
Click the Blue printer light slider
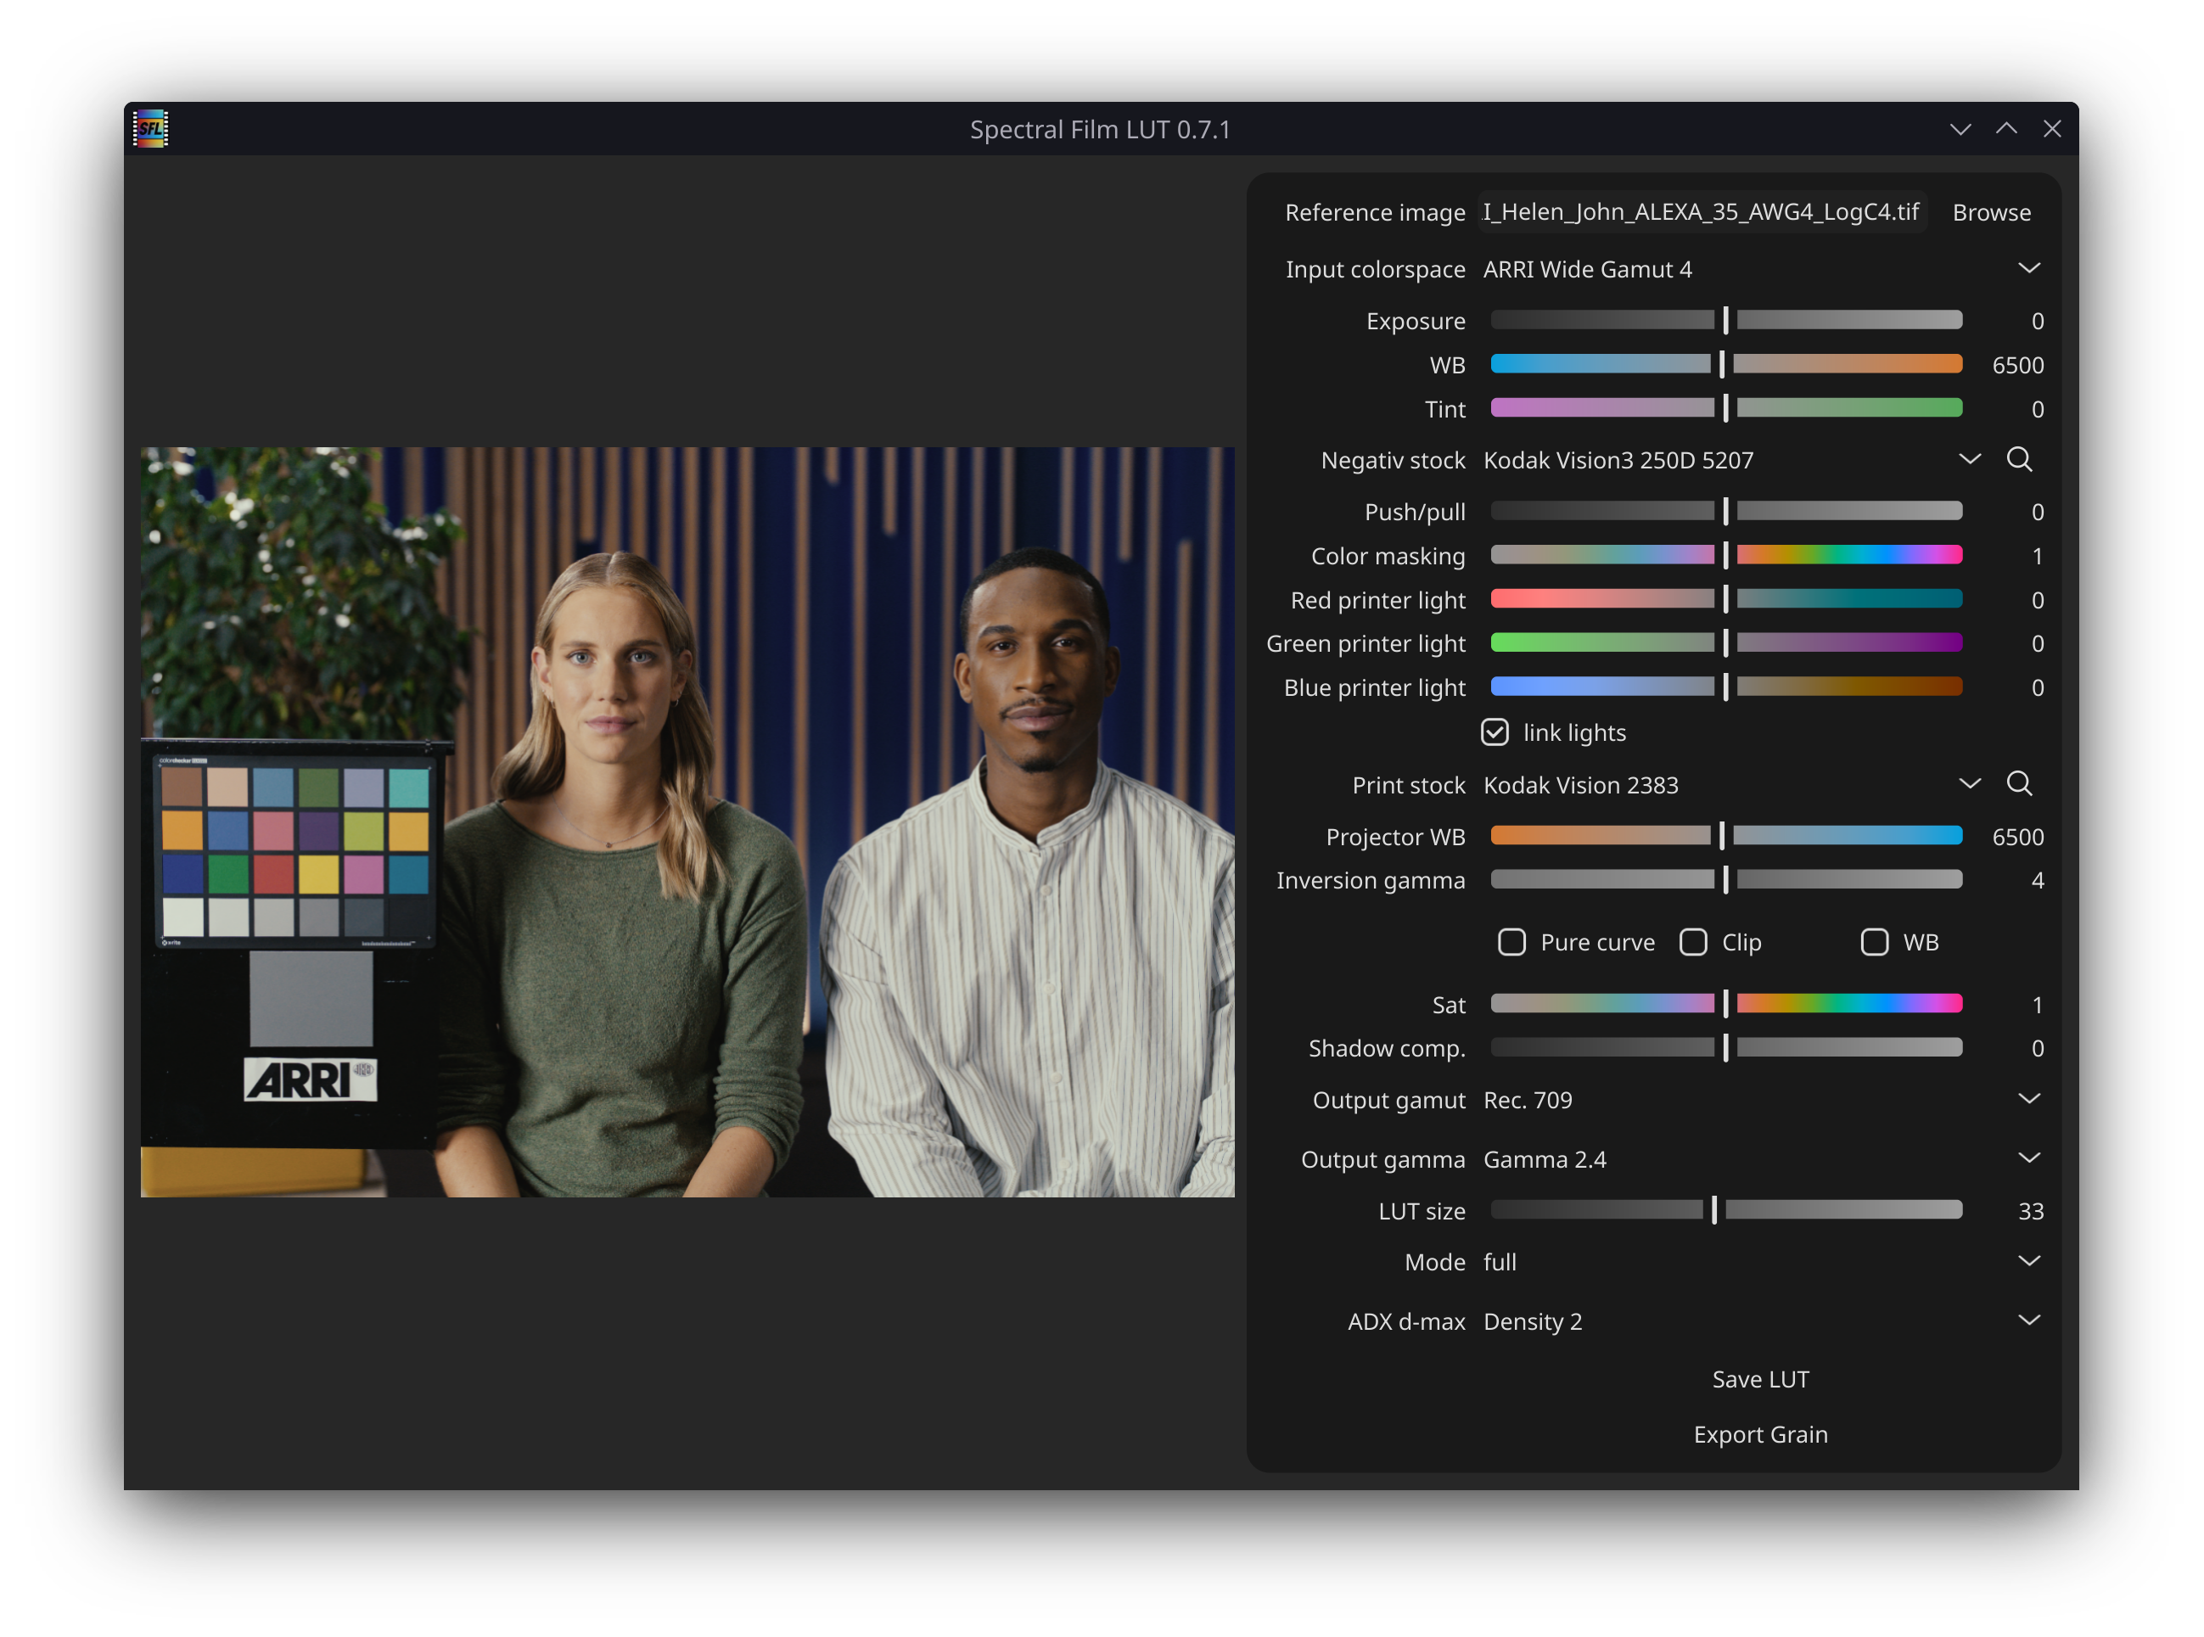pos(1726,687)
